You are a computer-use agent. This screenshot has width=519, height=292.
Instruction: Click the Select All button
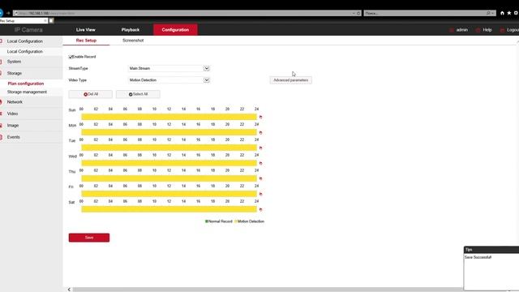pos(138,94)
